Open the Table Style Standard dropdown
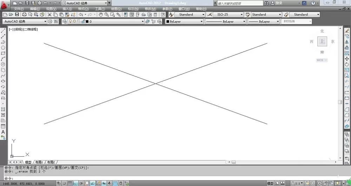 pos(266,14)
